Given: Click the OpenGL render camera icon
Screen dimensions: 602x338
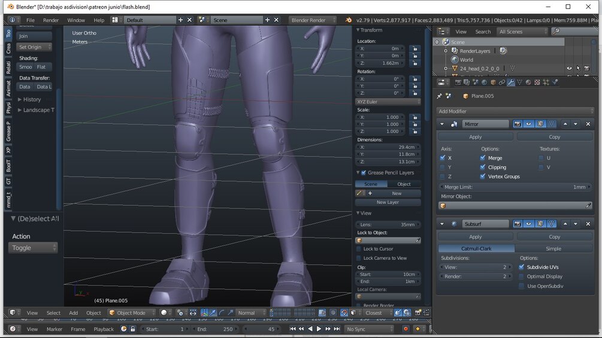Looking at the screenshot, I should [x=418, y=313].
